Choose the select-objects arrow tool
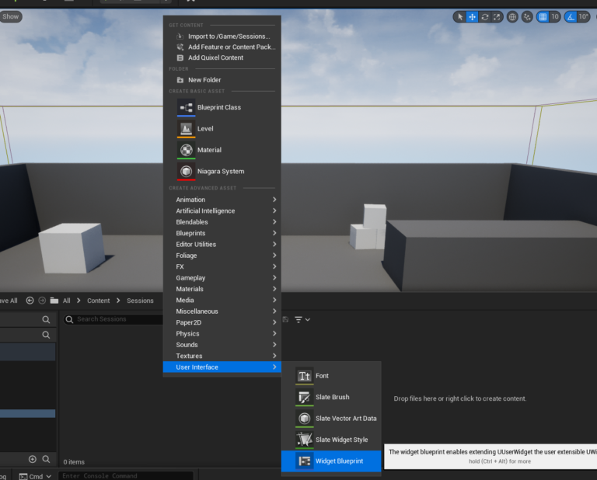This screenshot has height=480, width=597. (x=460, y=16)
